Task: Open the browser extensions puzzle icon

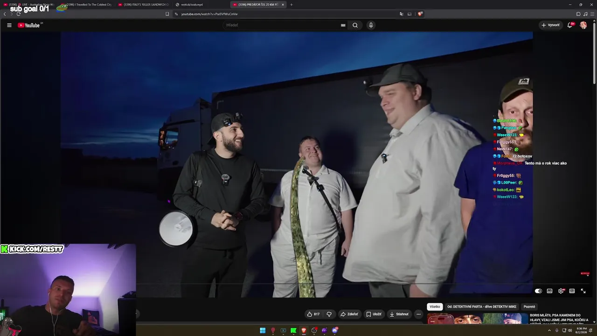Action: tap(578, 14)
